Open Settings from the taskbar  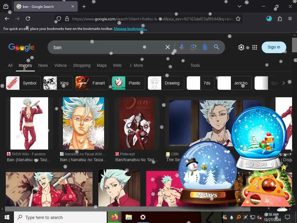(x=143, y=217)
